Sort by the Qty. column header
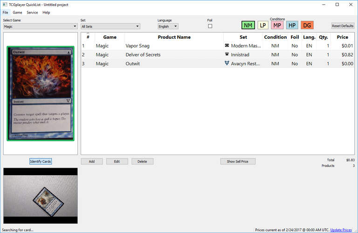Screen dimensions: 358x233 point(324,37)
